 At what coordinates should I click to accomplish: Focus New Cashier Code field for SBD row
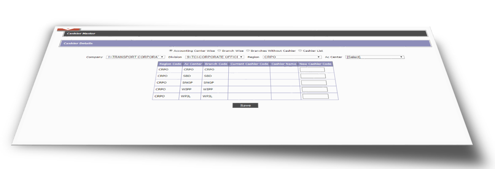point(313,76)
